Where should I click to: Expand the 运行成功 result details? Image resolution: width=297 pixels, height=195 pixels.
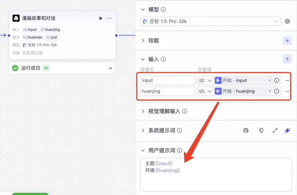pyautogui.click(x=111, y=68)
